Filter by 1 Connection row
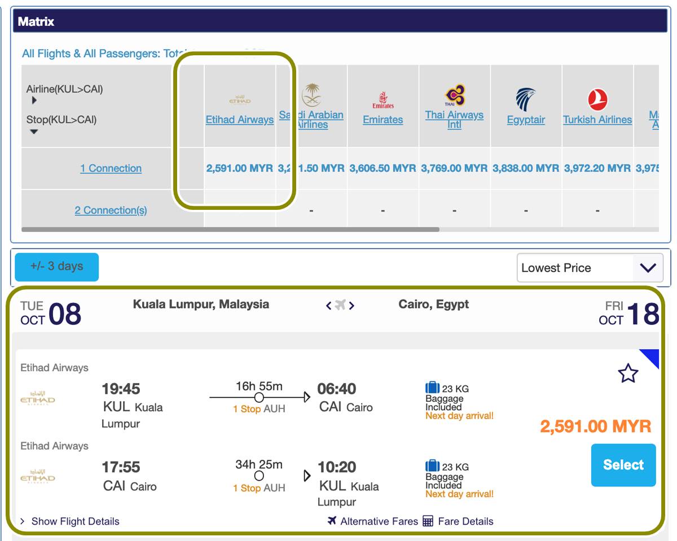Viewport: 677px width, 541px height. [x=111, y=168]
